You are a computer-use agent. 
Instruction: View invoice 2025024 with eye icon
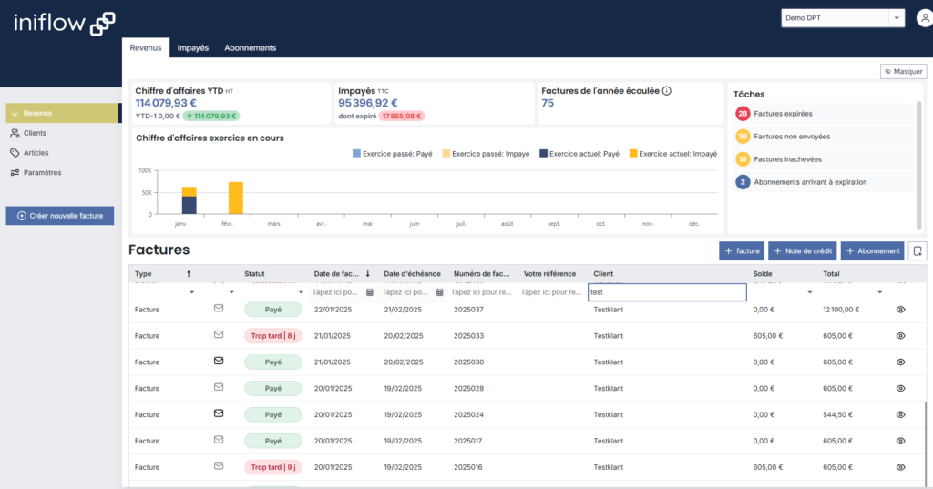(x=900, y=414)
